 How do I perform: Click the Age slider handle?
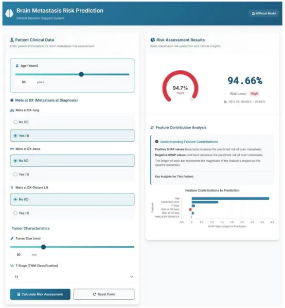click(81, 74)
